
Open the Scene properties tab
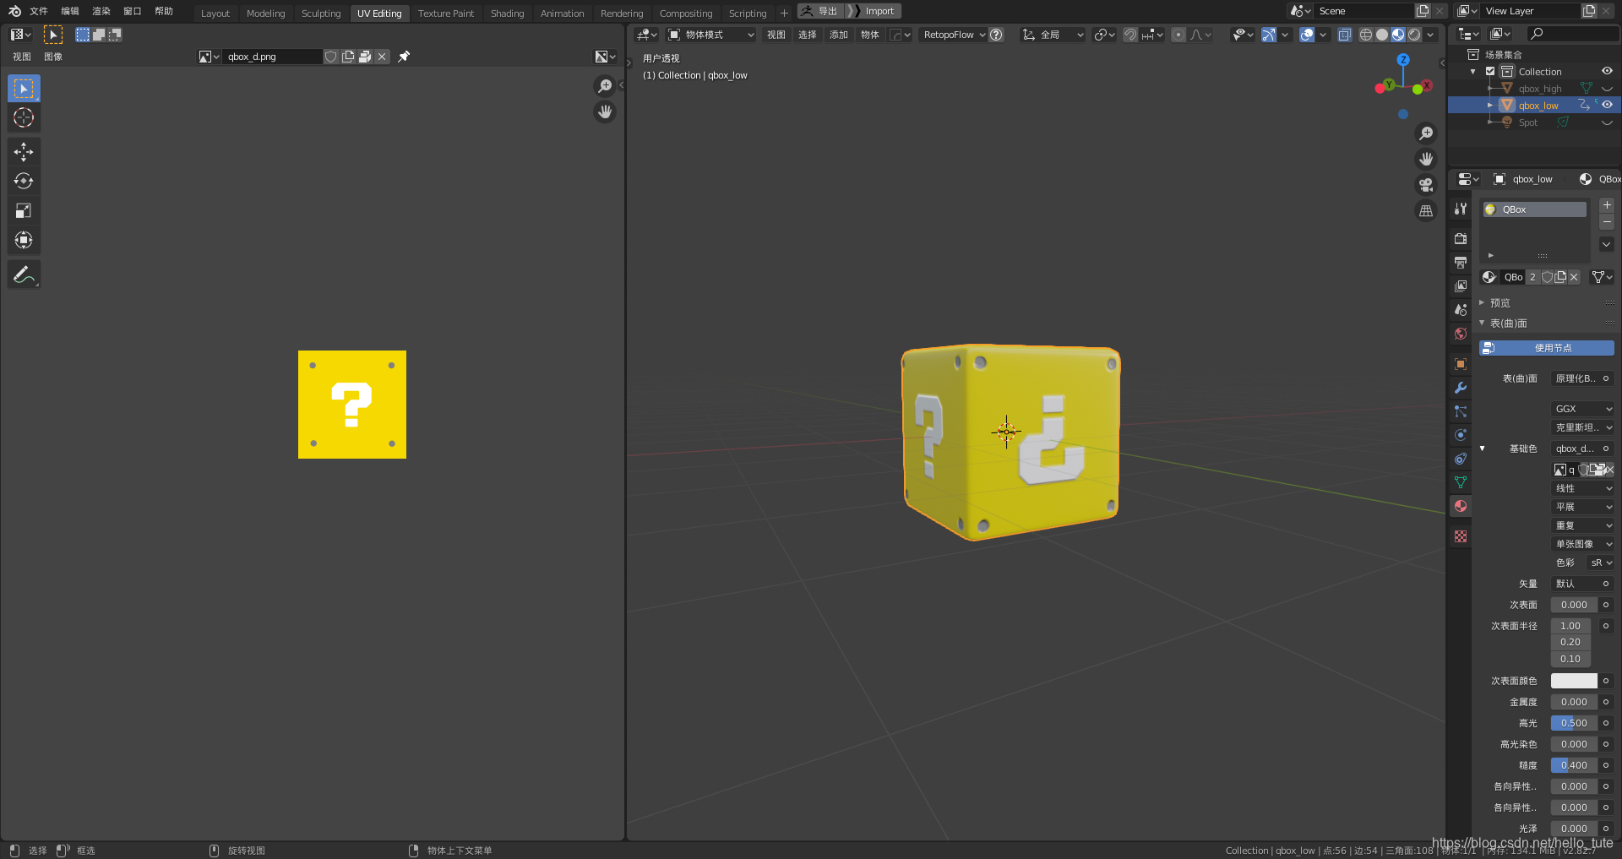(x=1461, y=310)
